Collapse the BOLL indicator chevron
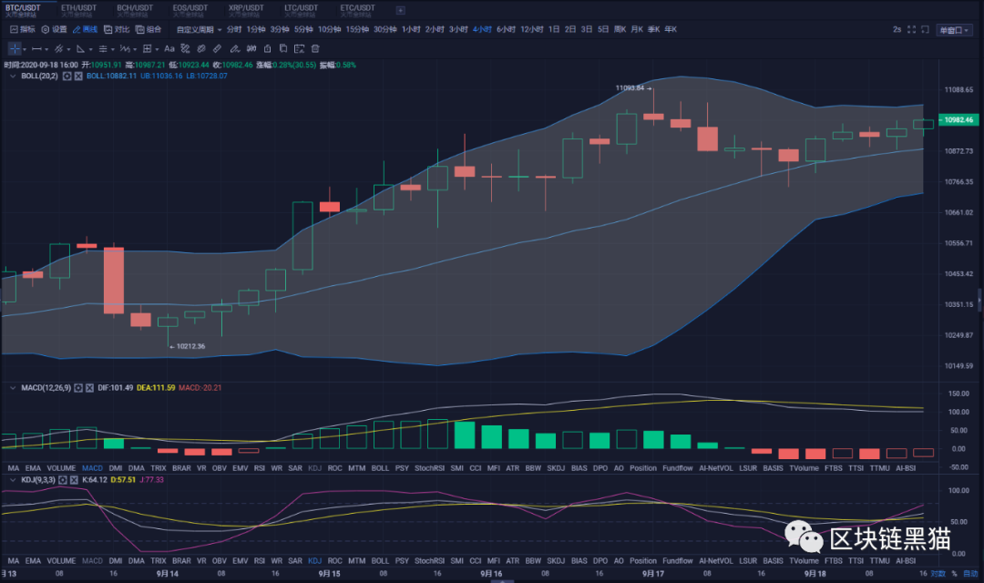 point(13,76)
